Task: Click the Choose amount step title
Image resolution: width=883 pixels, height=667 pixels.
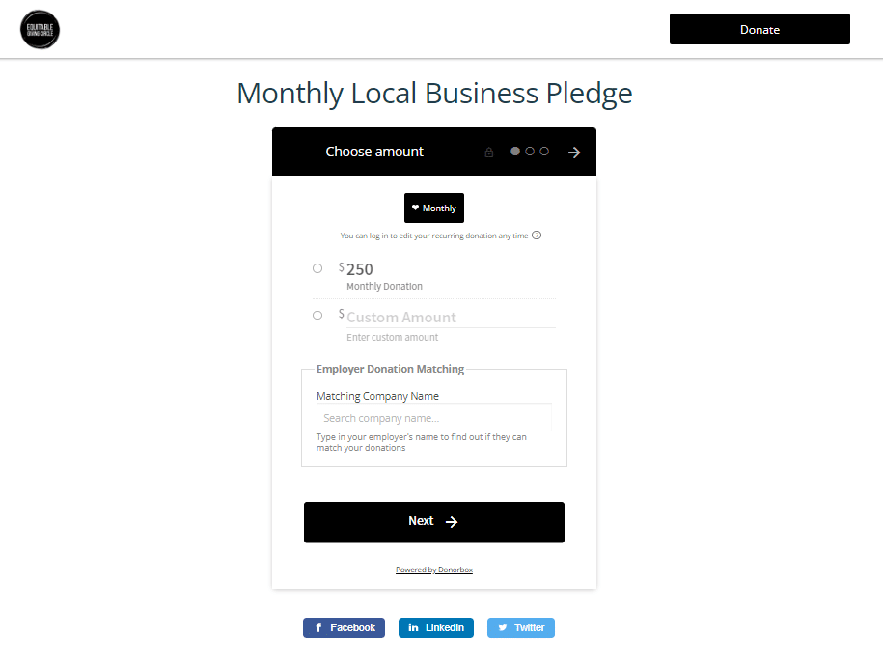Action: pos(374,152)
